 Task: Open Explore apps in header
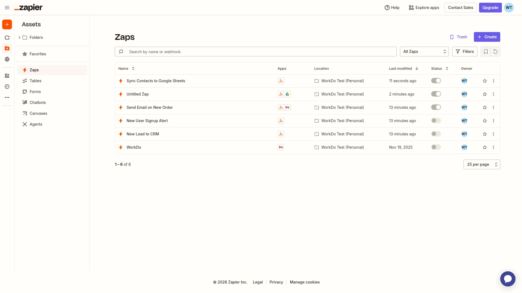coord(424,8)
